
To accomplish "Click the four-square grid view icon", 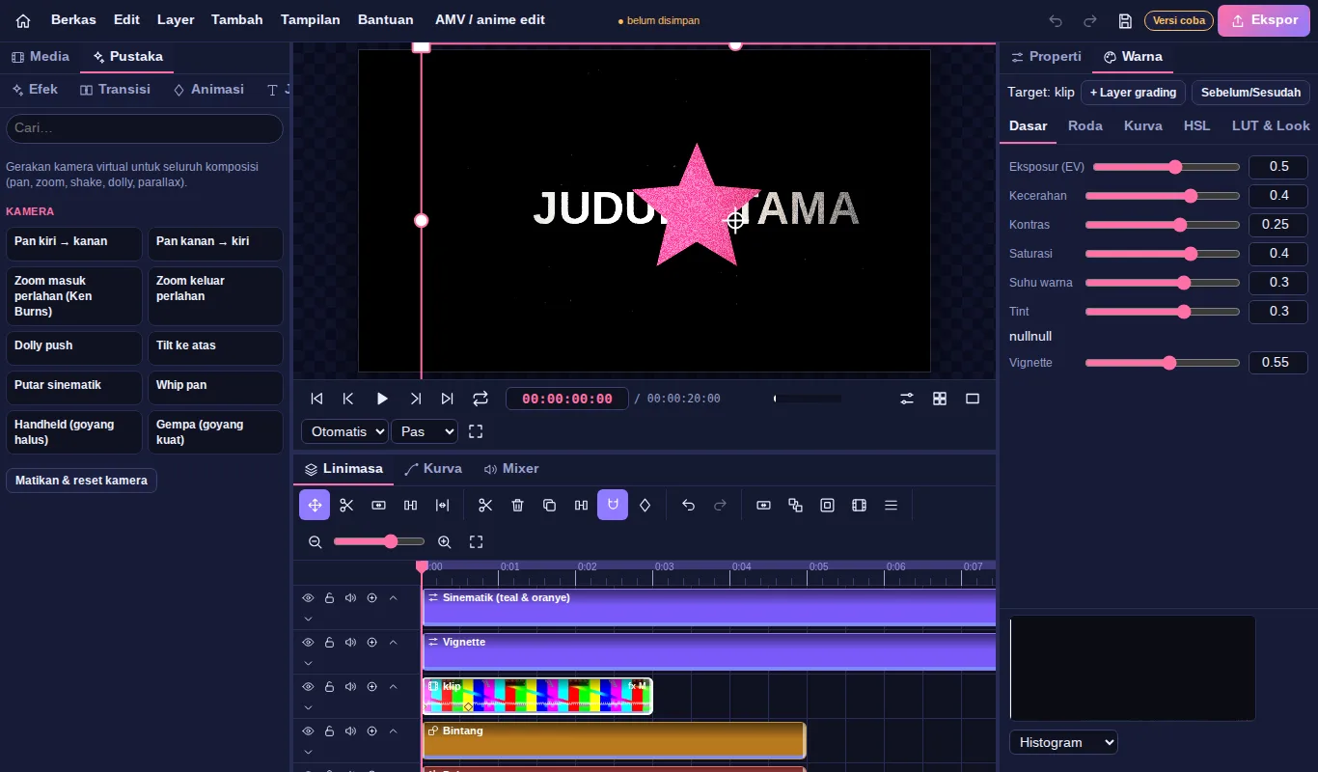I will point(940,399).
